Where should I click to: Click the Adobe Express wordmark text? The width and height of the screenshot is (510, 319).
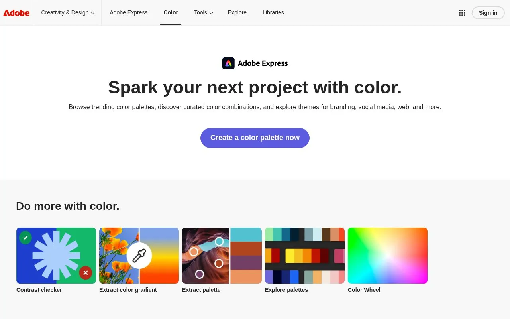click(x=263, y=63)
